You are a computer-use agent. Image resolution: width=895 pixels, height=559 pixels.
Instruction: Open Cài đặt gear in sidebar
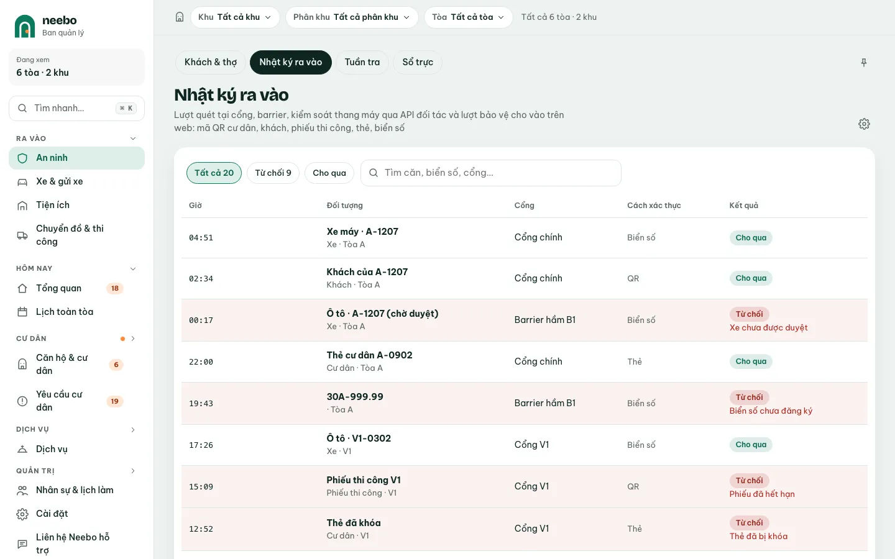point(76,514)
